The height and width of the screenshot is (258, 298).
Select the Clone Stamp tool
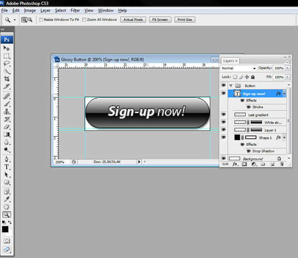coord(7,111)
